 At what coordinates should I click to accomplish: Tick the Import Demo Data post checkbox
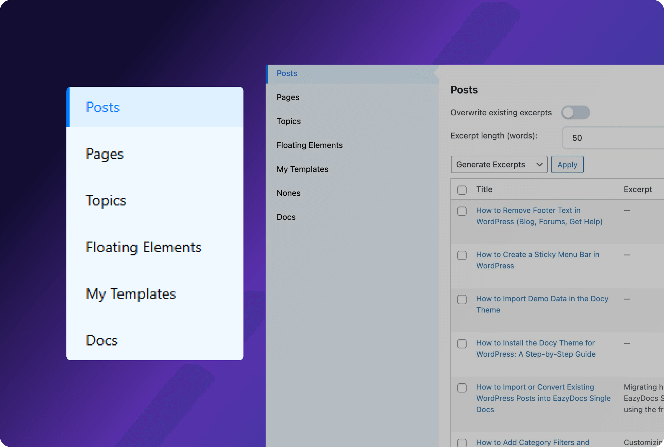coord(462,299)
